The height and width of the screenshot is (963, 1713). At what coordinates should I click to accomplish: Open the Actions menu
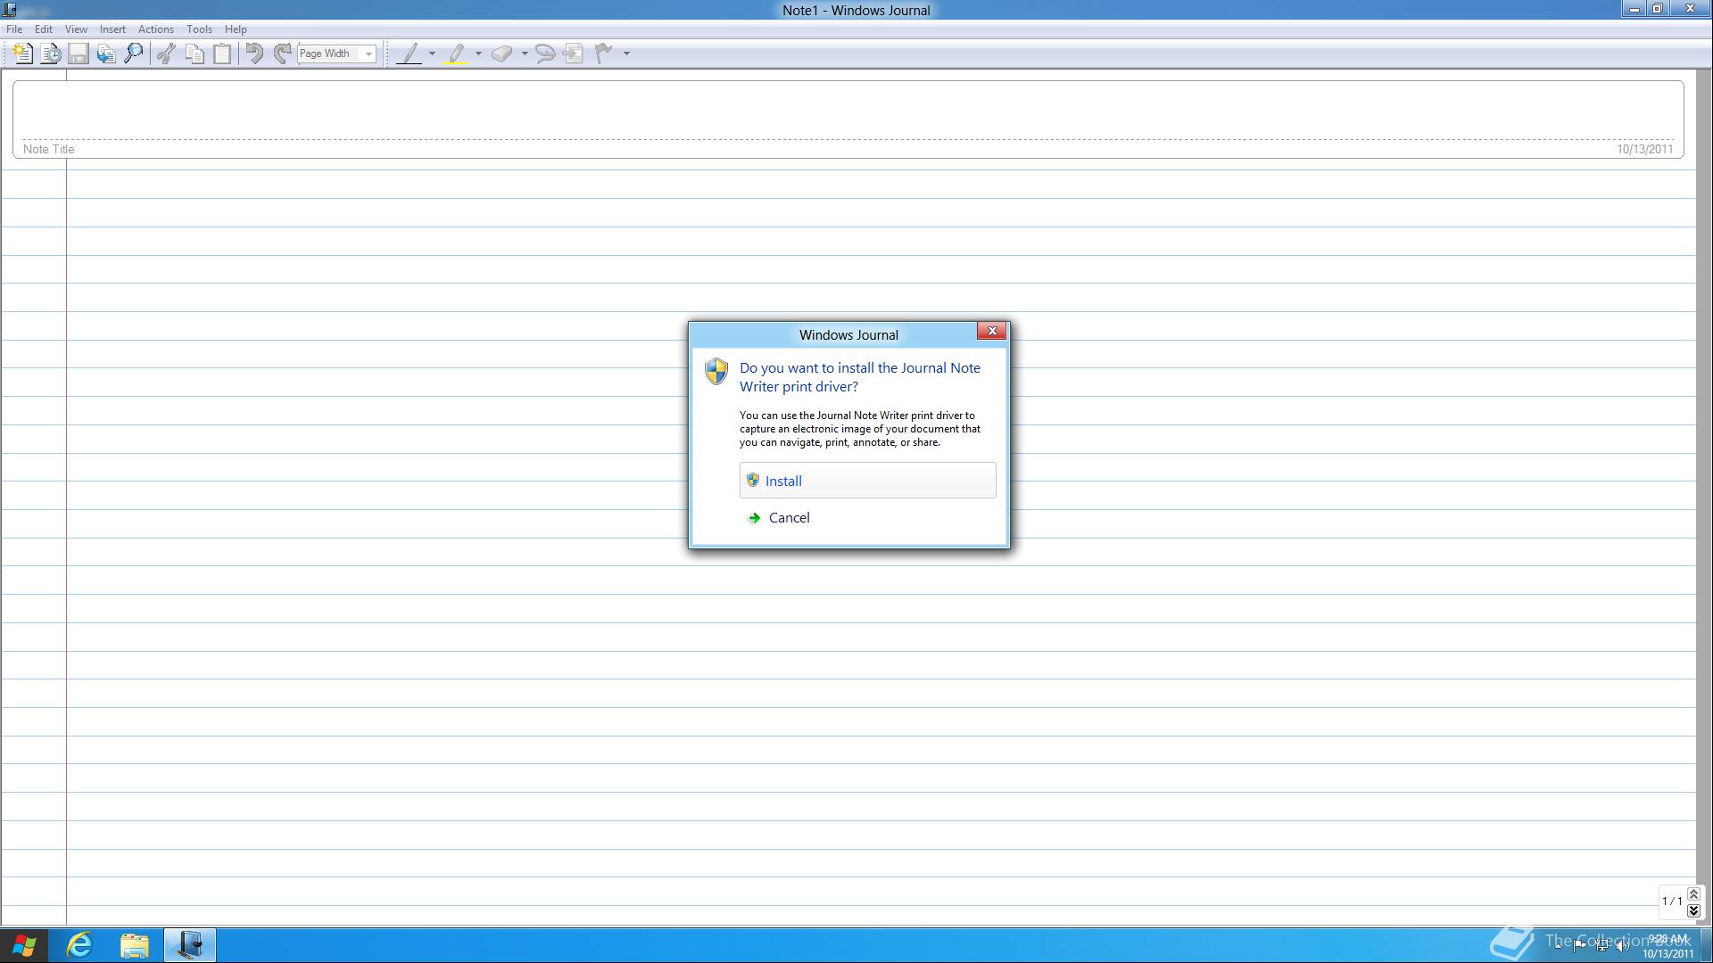coord(155,29)
